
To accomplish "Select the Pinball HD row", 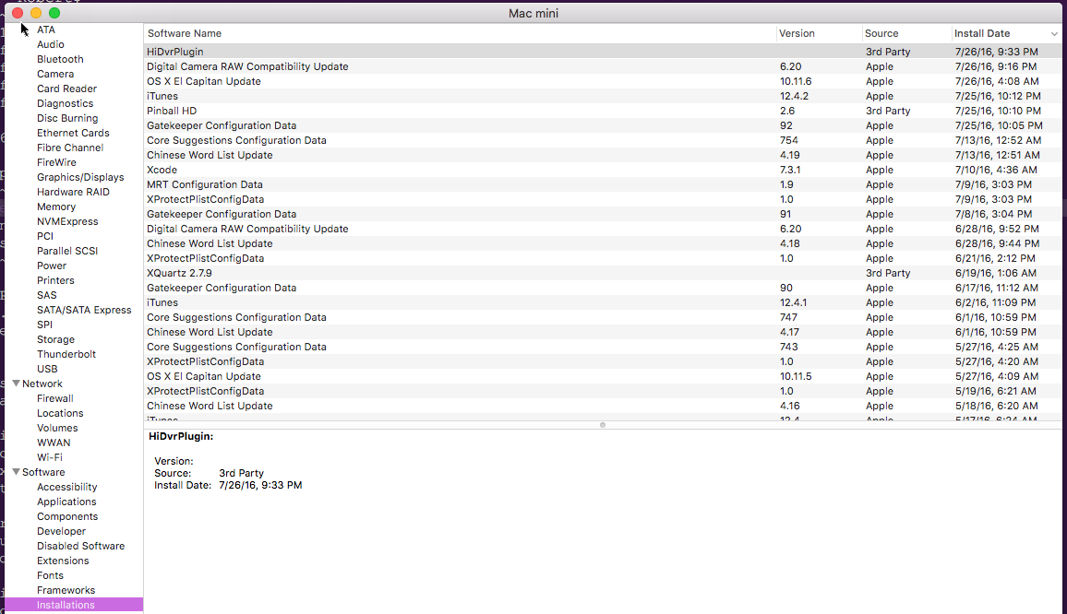I will 603,111.
